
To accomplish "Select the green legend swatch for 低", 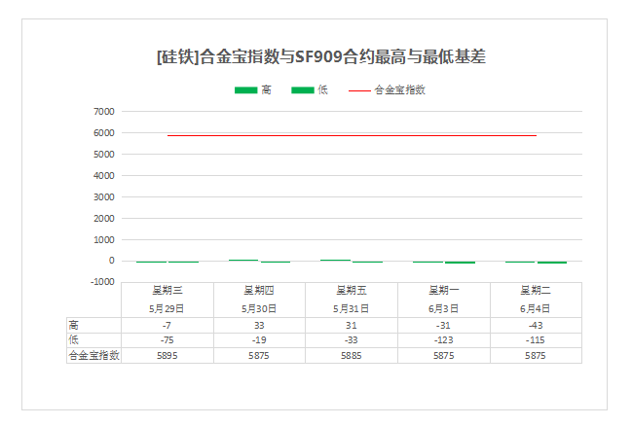I will pos(303,90).
